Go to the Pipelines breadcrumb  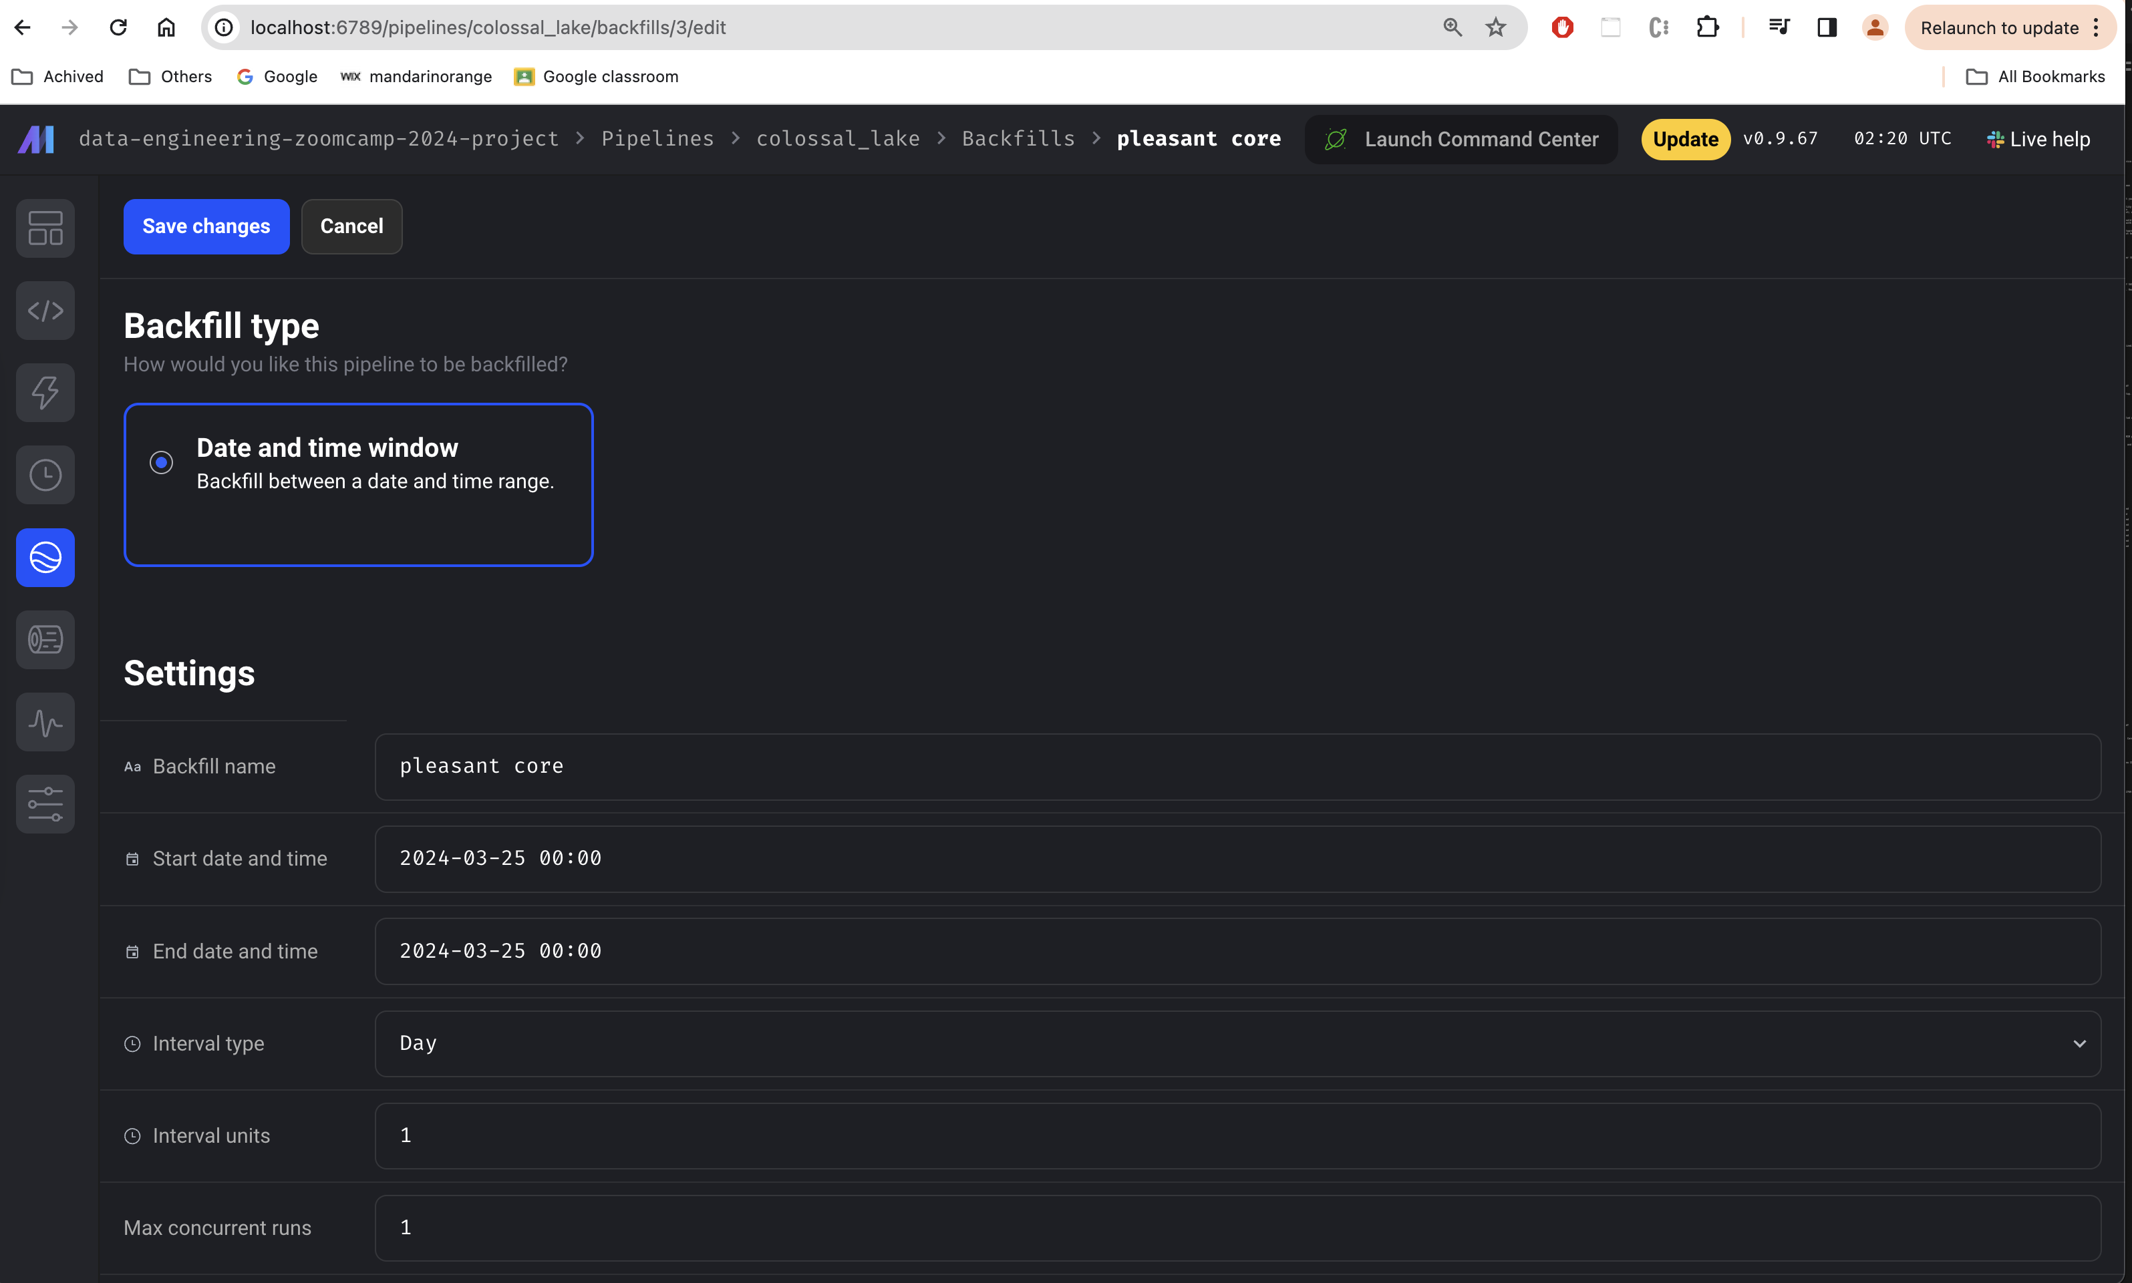tap(658, 139)
